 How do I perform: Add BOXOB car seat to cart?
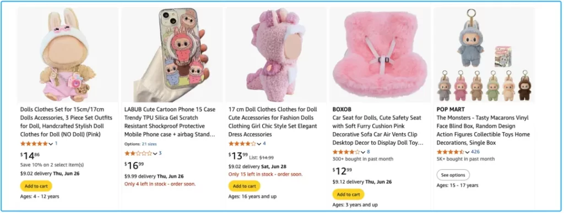click(x=348, y=194)
